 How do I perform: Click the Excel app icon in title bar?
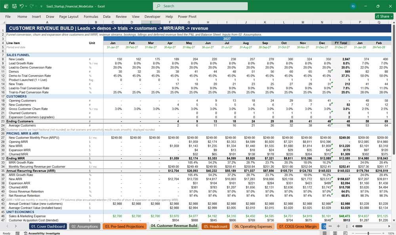pos(6,6)
